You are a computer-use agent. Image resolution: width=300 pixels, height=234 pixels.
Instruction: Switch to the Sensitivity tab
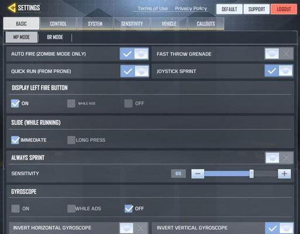(x=132, y=23)
